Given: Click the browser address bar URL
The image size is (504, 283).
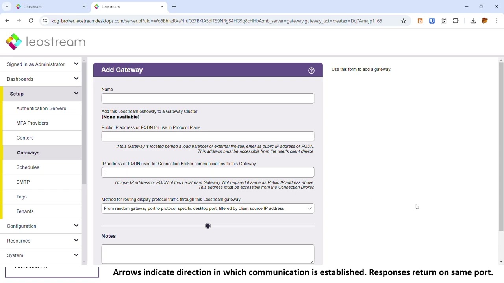Looking at the screenshot, I should pos(217,21).
